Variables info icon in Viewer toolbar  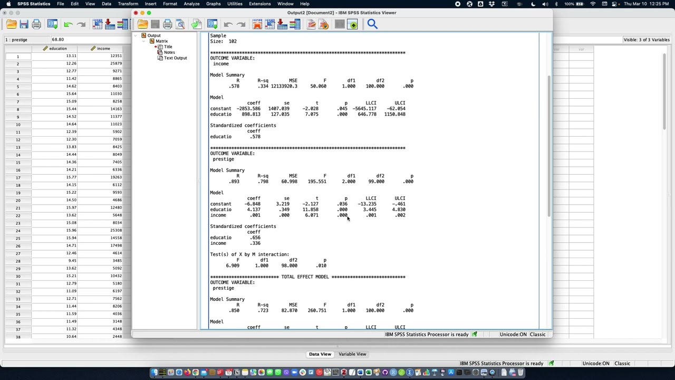point(295,24)
